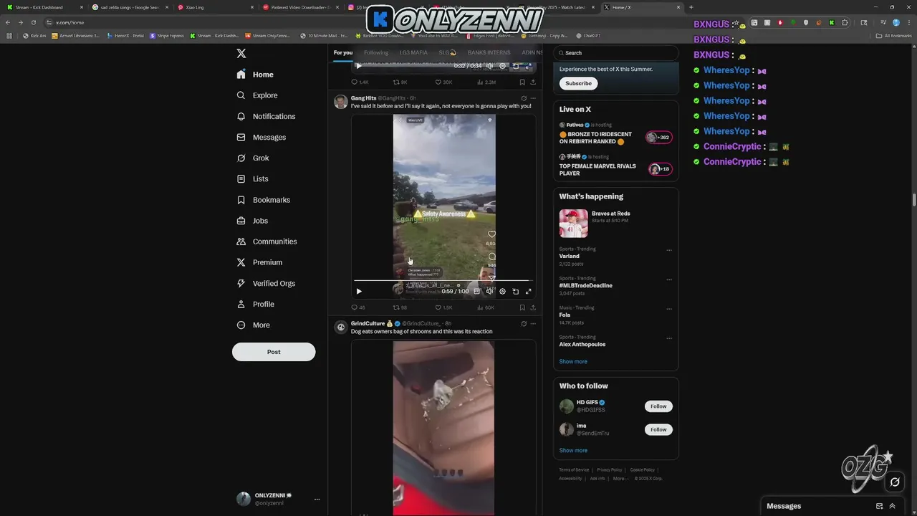View analytics of Gang Hits post
Screen dimensions: 917x516
(485, 307)
